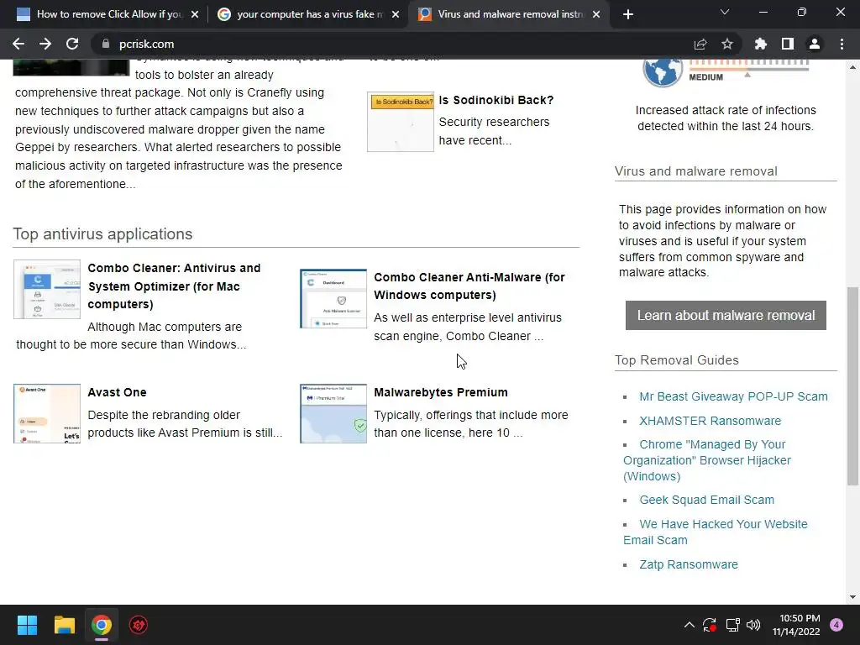Share this page icon in address bar
Screen dimensions: 860x645
[x=700, y=44]
